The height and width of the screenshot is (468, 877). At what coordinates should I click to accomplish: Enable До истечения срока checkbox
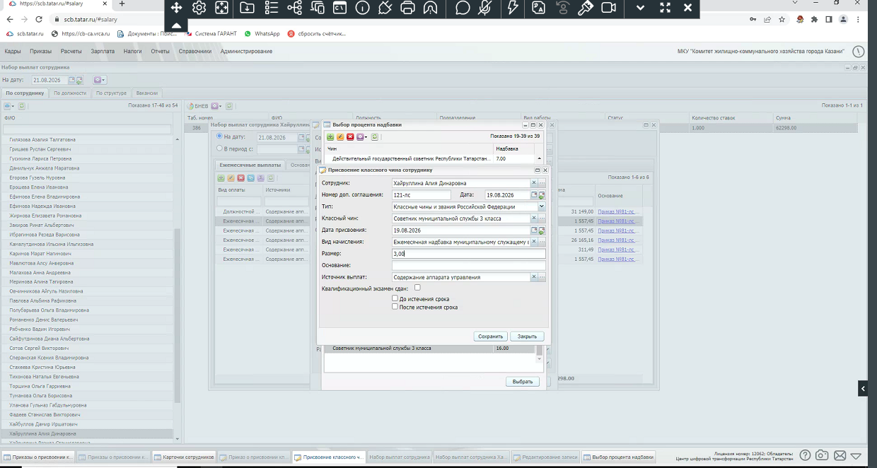pos(395,299)
